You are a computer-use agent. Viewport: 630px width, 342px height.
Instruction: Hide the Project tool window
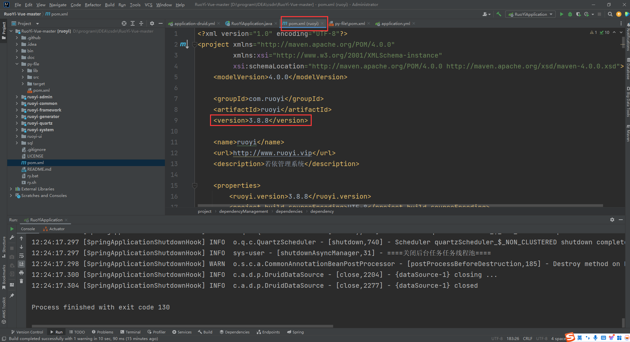[160, 23]
